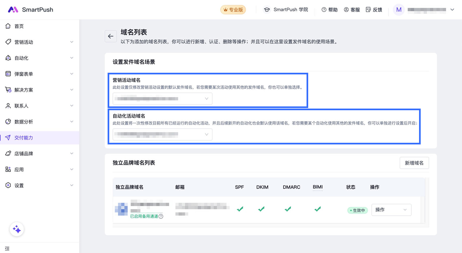This screenshot has height=253, width=462.
Task: Click the help icon beside 已启用备用通道
Action: pos(161,216)
